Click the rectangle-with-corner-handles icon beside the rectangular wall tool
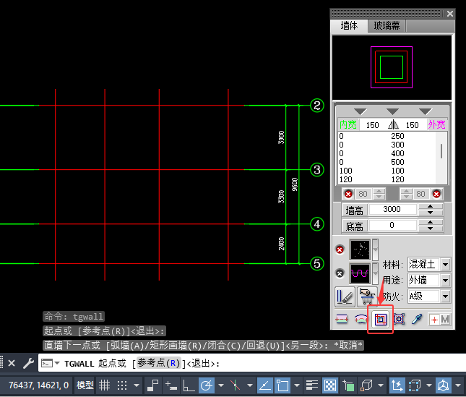The width and height of the screenshot is (466, 397). point(399,319)
